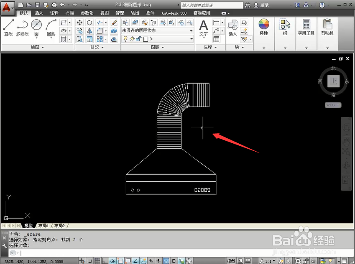Image resolution: width=355 pixels, height=264 pixels.
Task: Switch to the 参数化 (Parametric) ribbon tab
Action: click(x=87, y=13)
